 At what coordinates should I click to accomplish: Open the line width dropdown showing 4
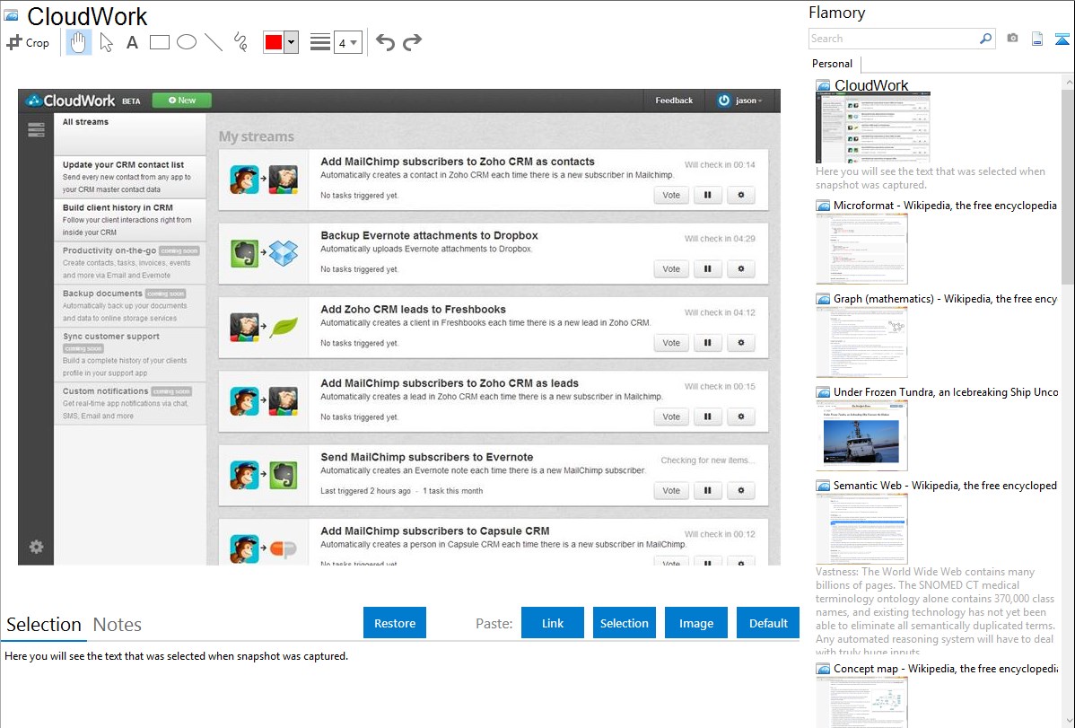348,42
